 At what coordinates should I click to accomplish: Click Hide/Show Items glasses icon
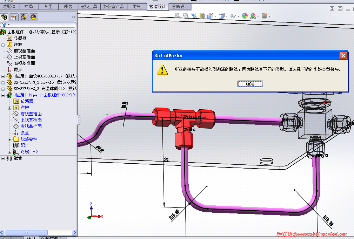coord(233,16)
